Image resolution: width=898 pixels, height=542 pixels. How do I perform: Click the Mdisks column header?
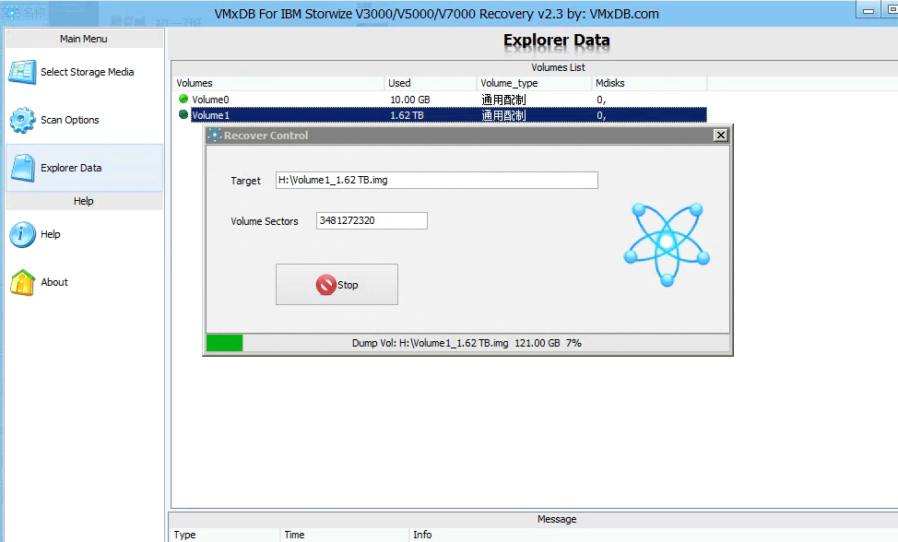coord(649,83)
